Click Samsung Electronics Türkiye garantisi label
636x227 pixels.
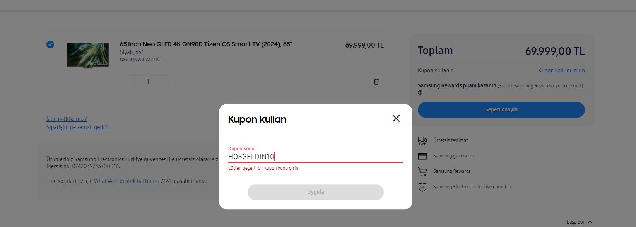pos(472,187)
